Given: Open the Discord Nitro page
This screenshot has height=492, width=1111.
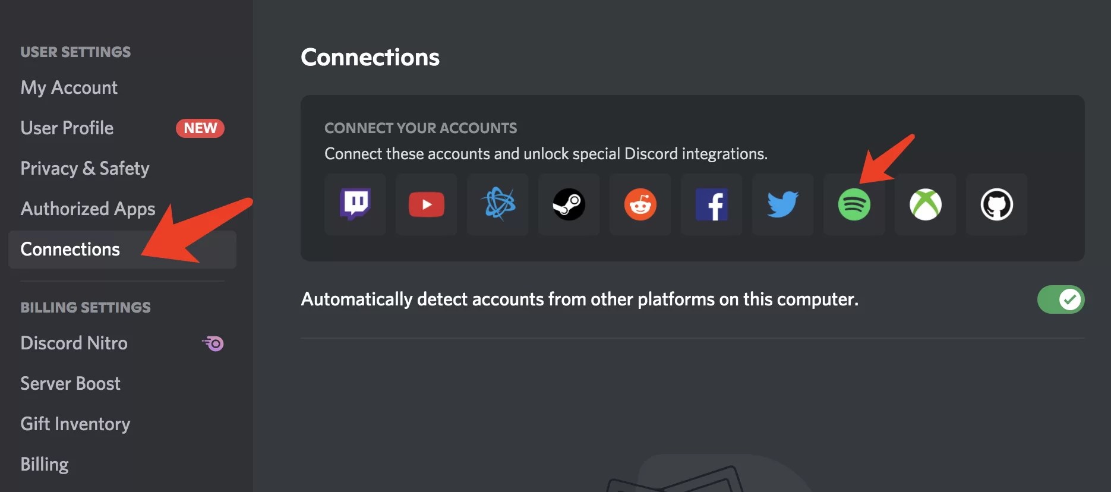Looking at the screenshot, I should (x=74, y=343).
